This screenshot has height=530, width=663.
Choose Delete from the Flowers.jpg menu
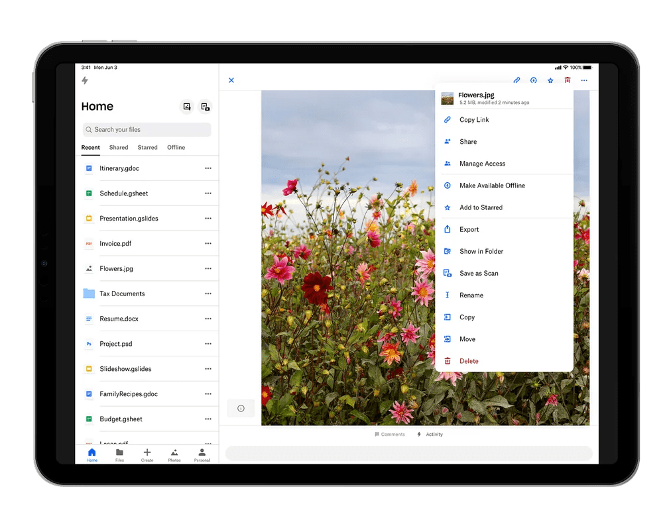pos(469,361)
